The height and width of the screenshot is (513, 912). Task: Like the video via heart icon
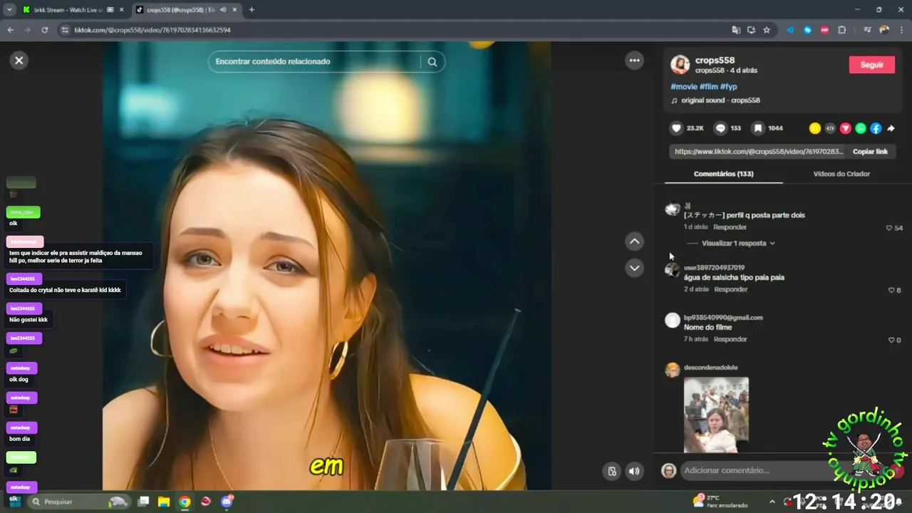[x=676, y=128]
